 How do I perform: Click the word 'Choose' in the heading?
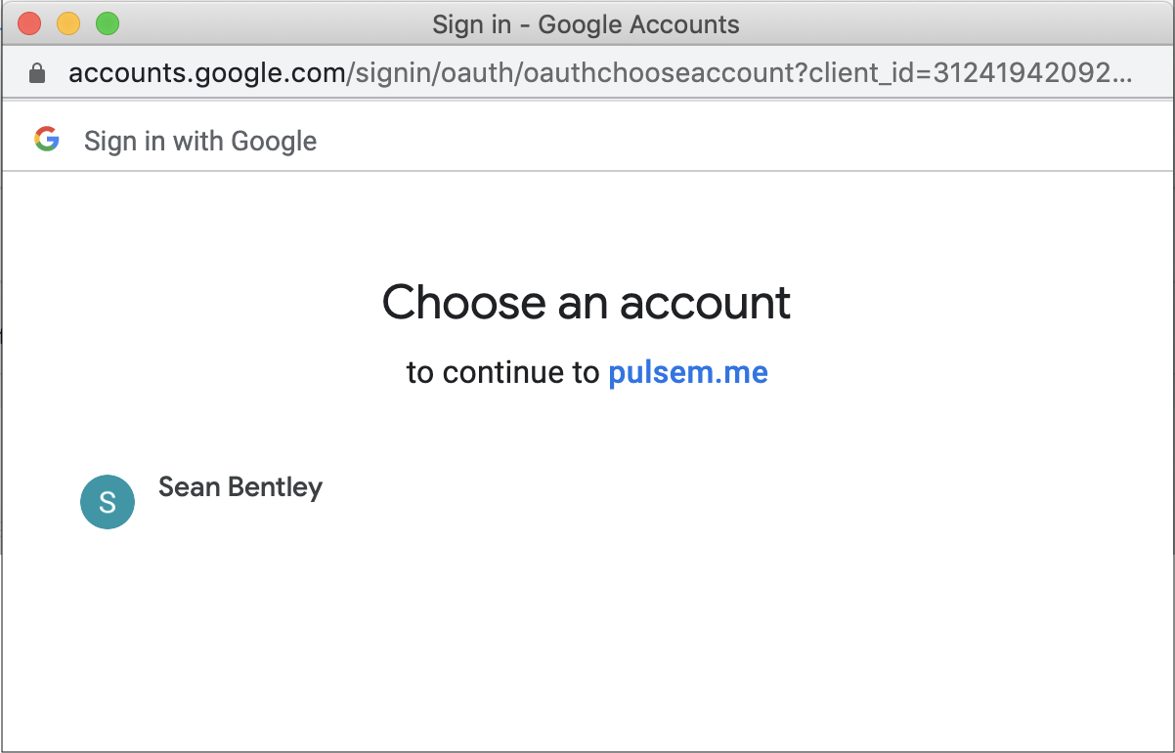pos(464,302)
